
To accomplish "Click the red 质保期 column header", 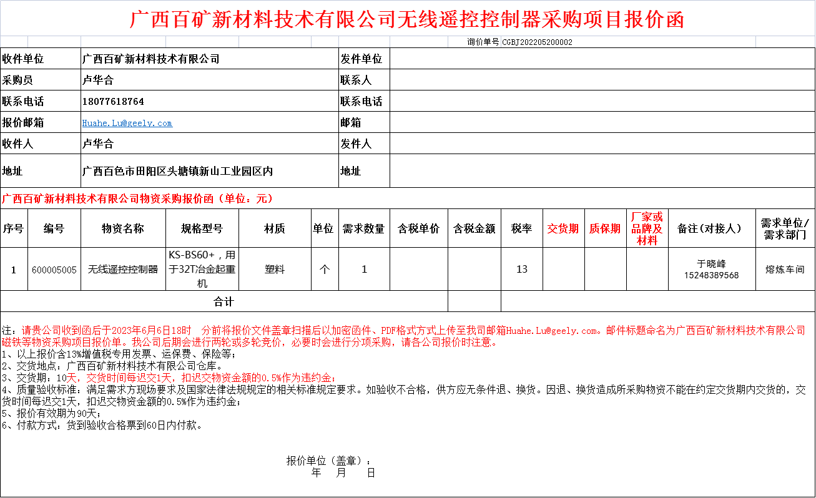I will pyautogui.click(x=605, y=228).
